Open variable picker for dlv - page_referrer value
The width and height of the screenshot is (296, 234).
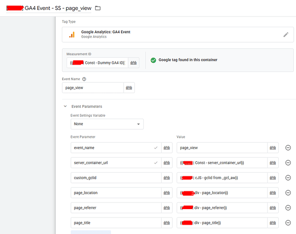273,208
